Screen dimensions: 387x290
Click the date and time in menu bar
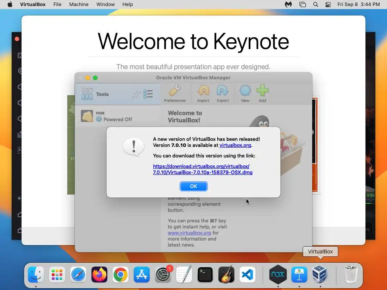[x=358, y=5]
